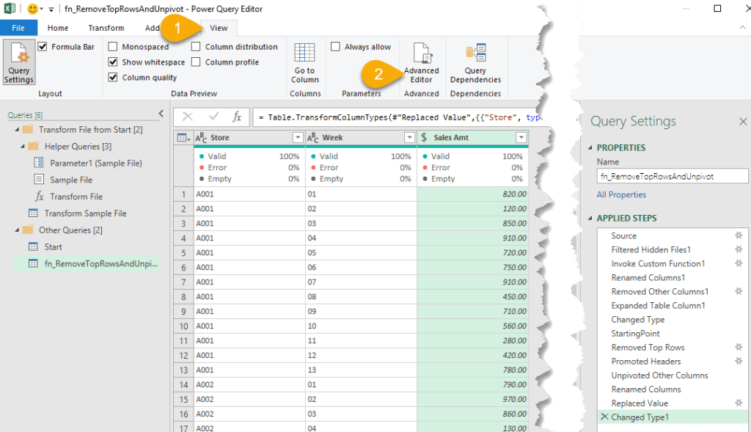751x432 pixels.
Task: Select the Start query
Action: click(x=53, y=247)
